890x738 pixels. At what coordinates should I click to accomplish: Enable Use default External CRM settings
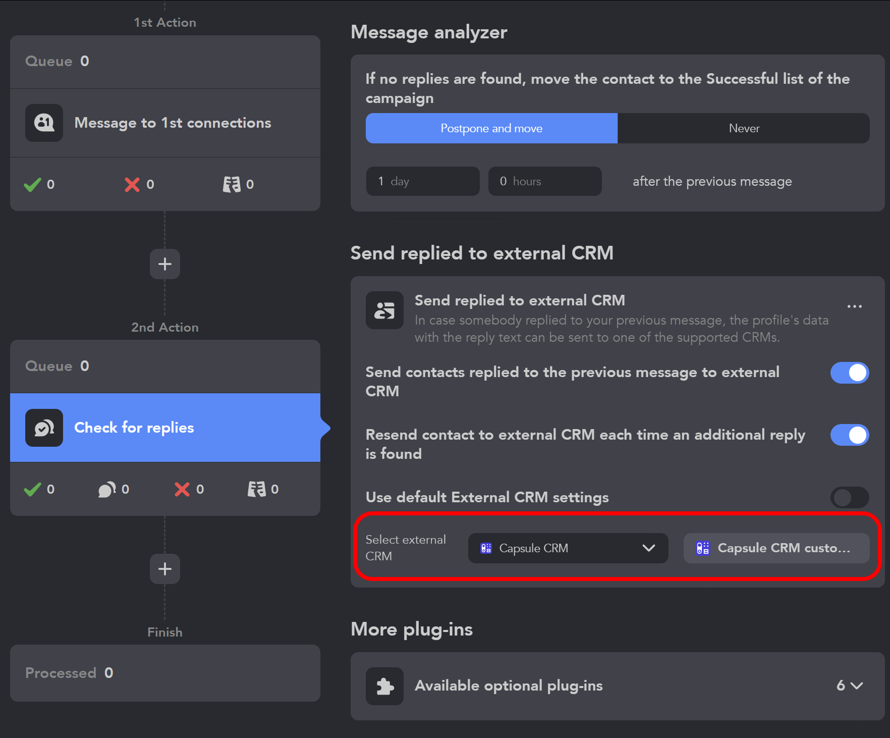[x=850, y=498]
